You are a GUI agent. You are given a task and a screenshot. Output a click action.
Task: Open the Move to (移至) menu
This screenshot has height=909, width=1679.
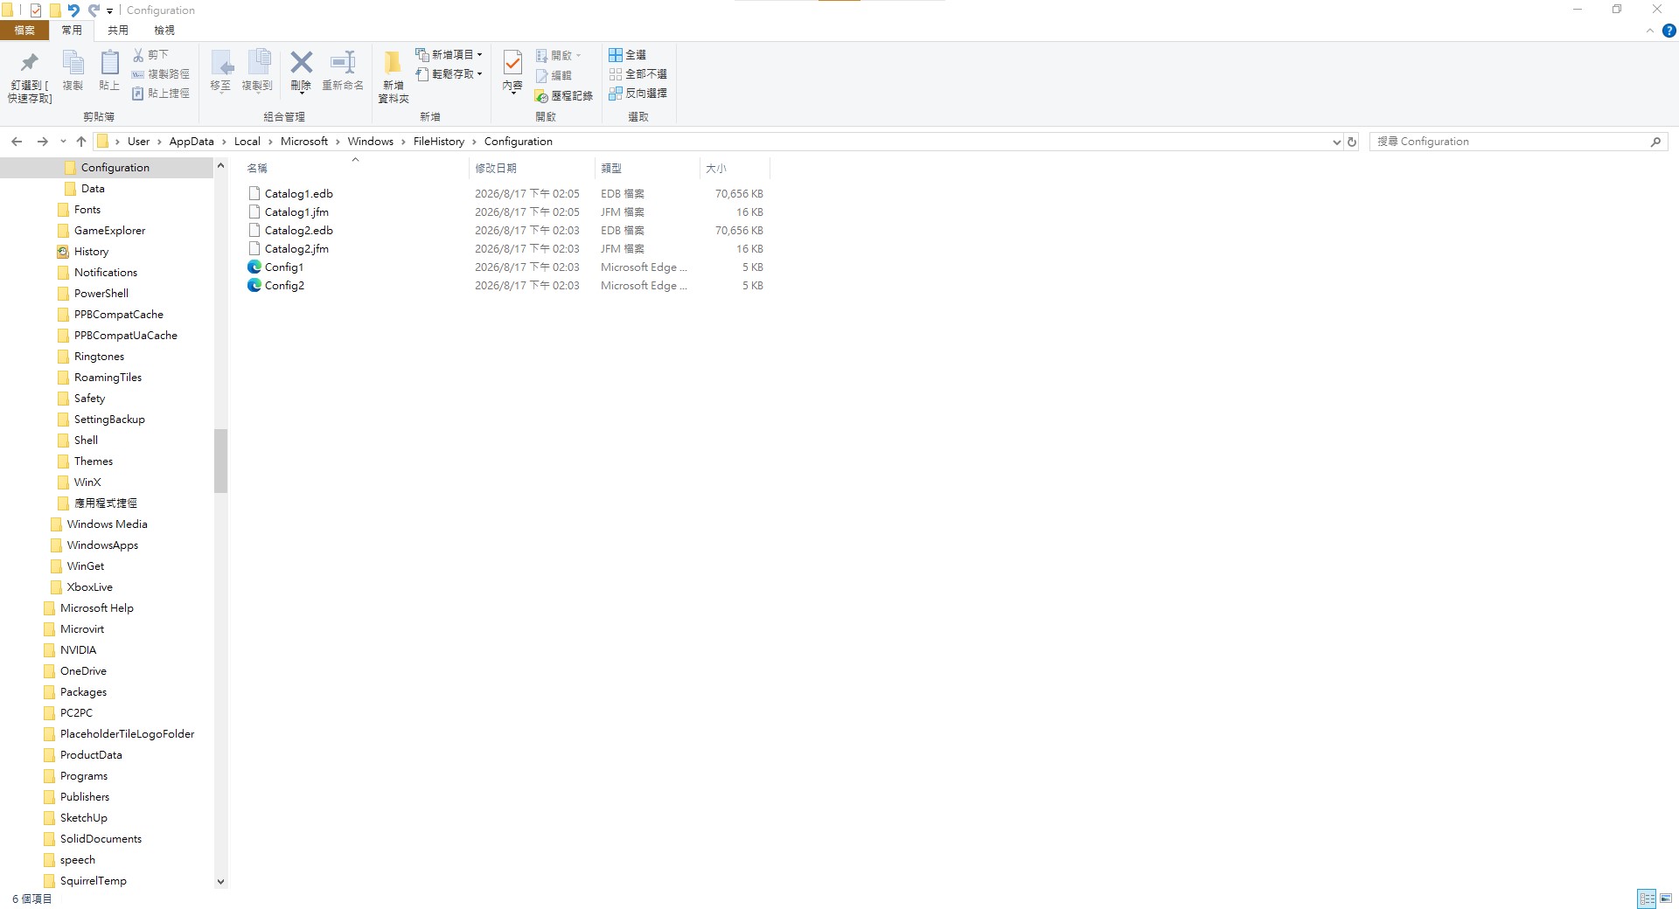pos(221,70)
